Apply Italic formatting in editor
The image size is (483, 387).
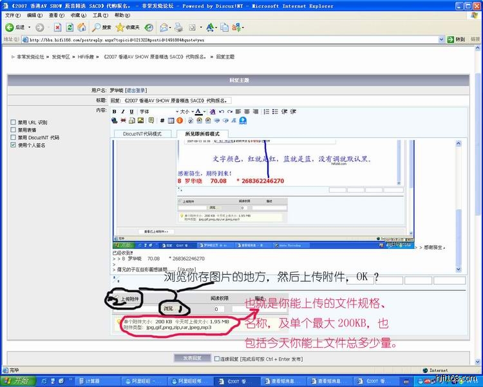123,112
